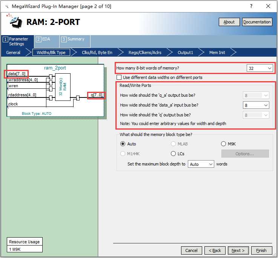Click the rdaddress[4..0] port label

[x=22, y=95]
